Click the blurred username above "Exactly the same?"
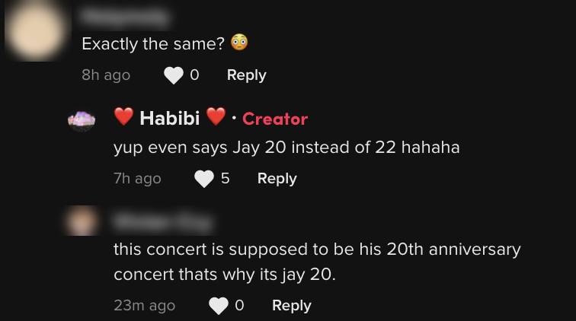The width and height of the screenshot is (576, 321). coord(125,15)
